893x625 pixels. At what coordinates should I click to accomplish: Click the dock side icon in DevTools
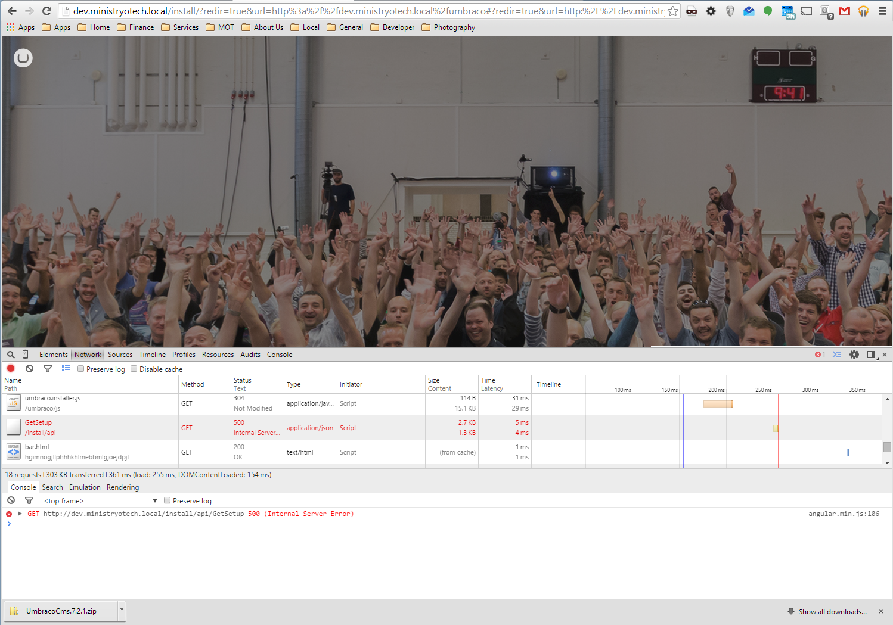pos(871,355)
